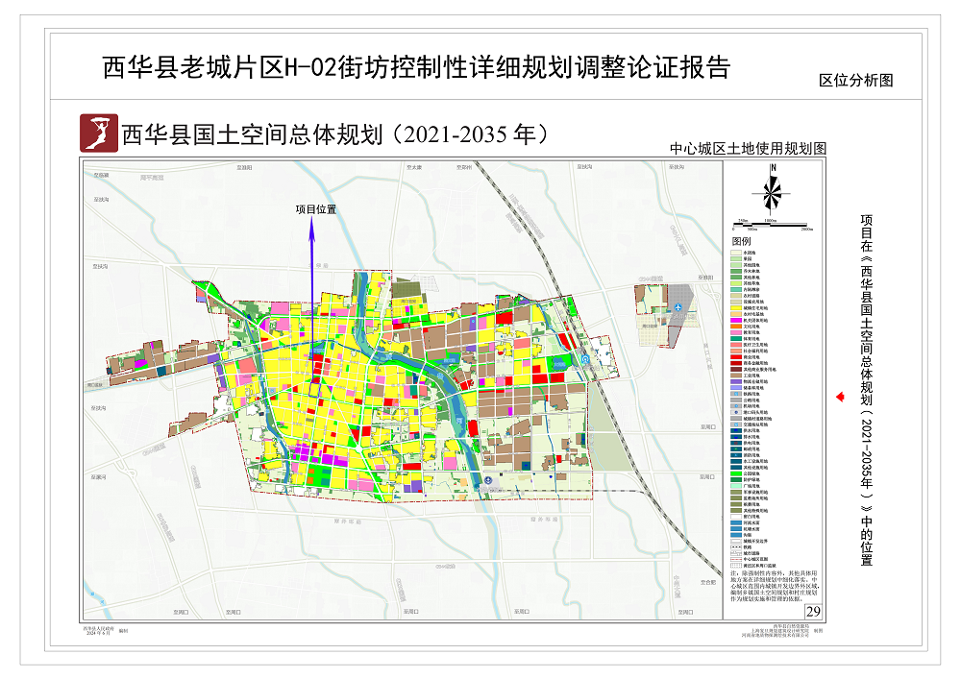Click the railway station icon east of the city
Viewport: 961px width, 679px height.
pos(584,360)
